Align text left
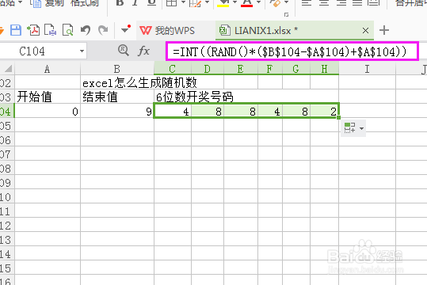 coord(307,2)
